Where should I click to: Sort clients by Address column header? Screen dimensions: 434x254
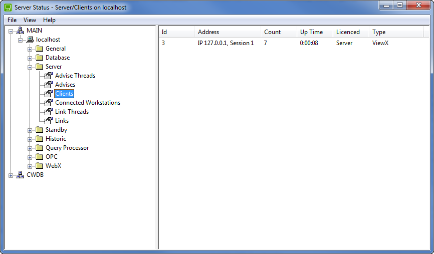tap(208, 32)
